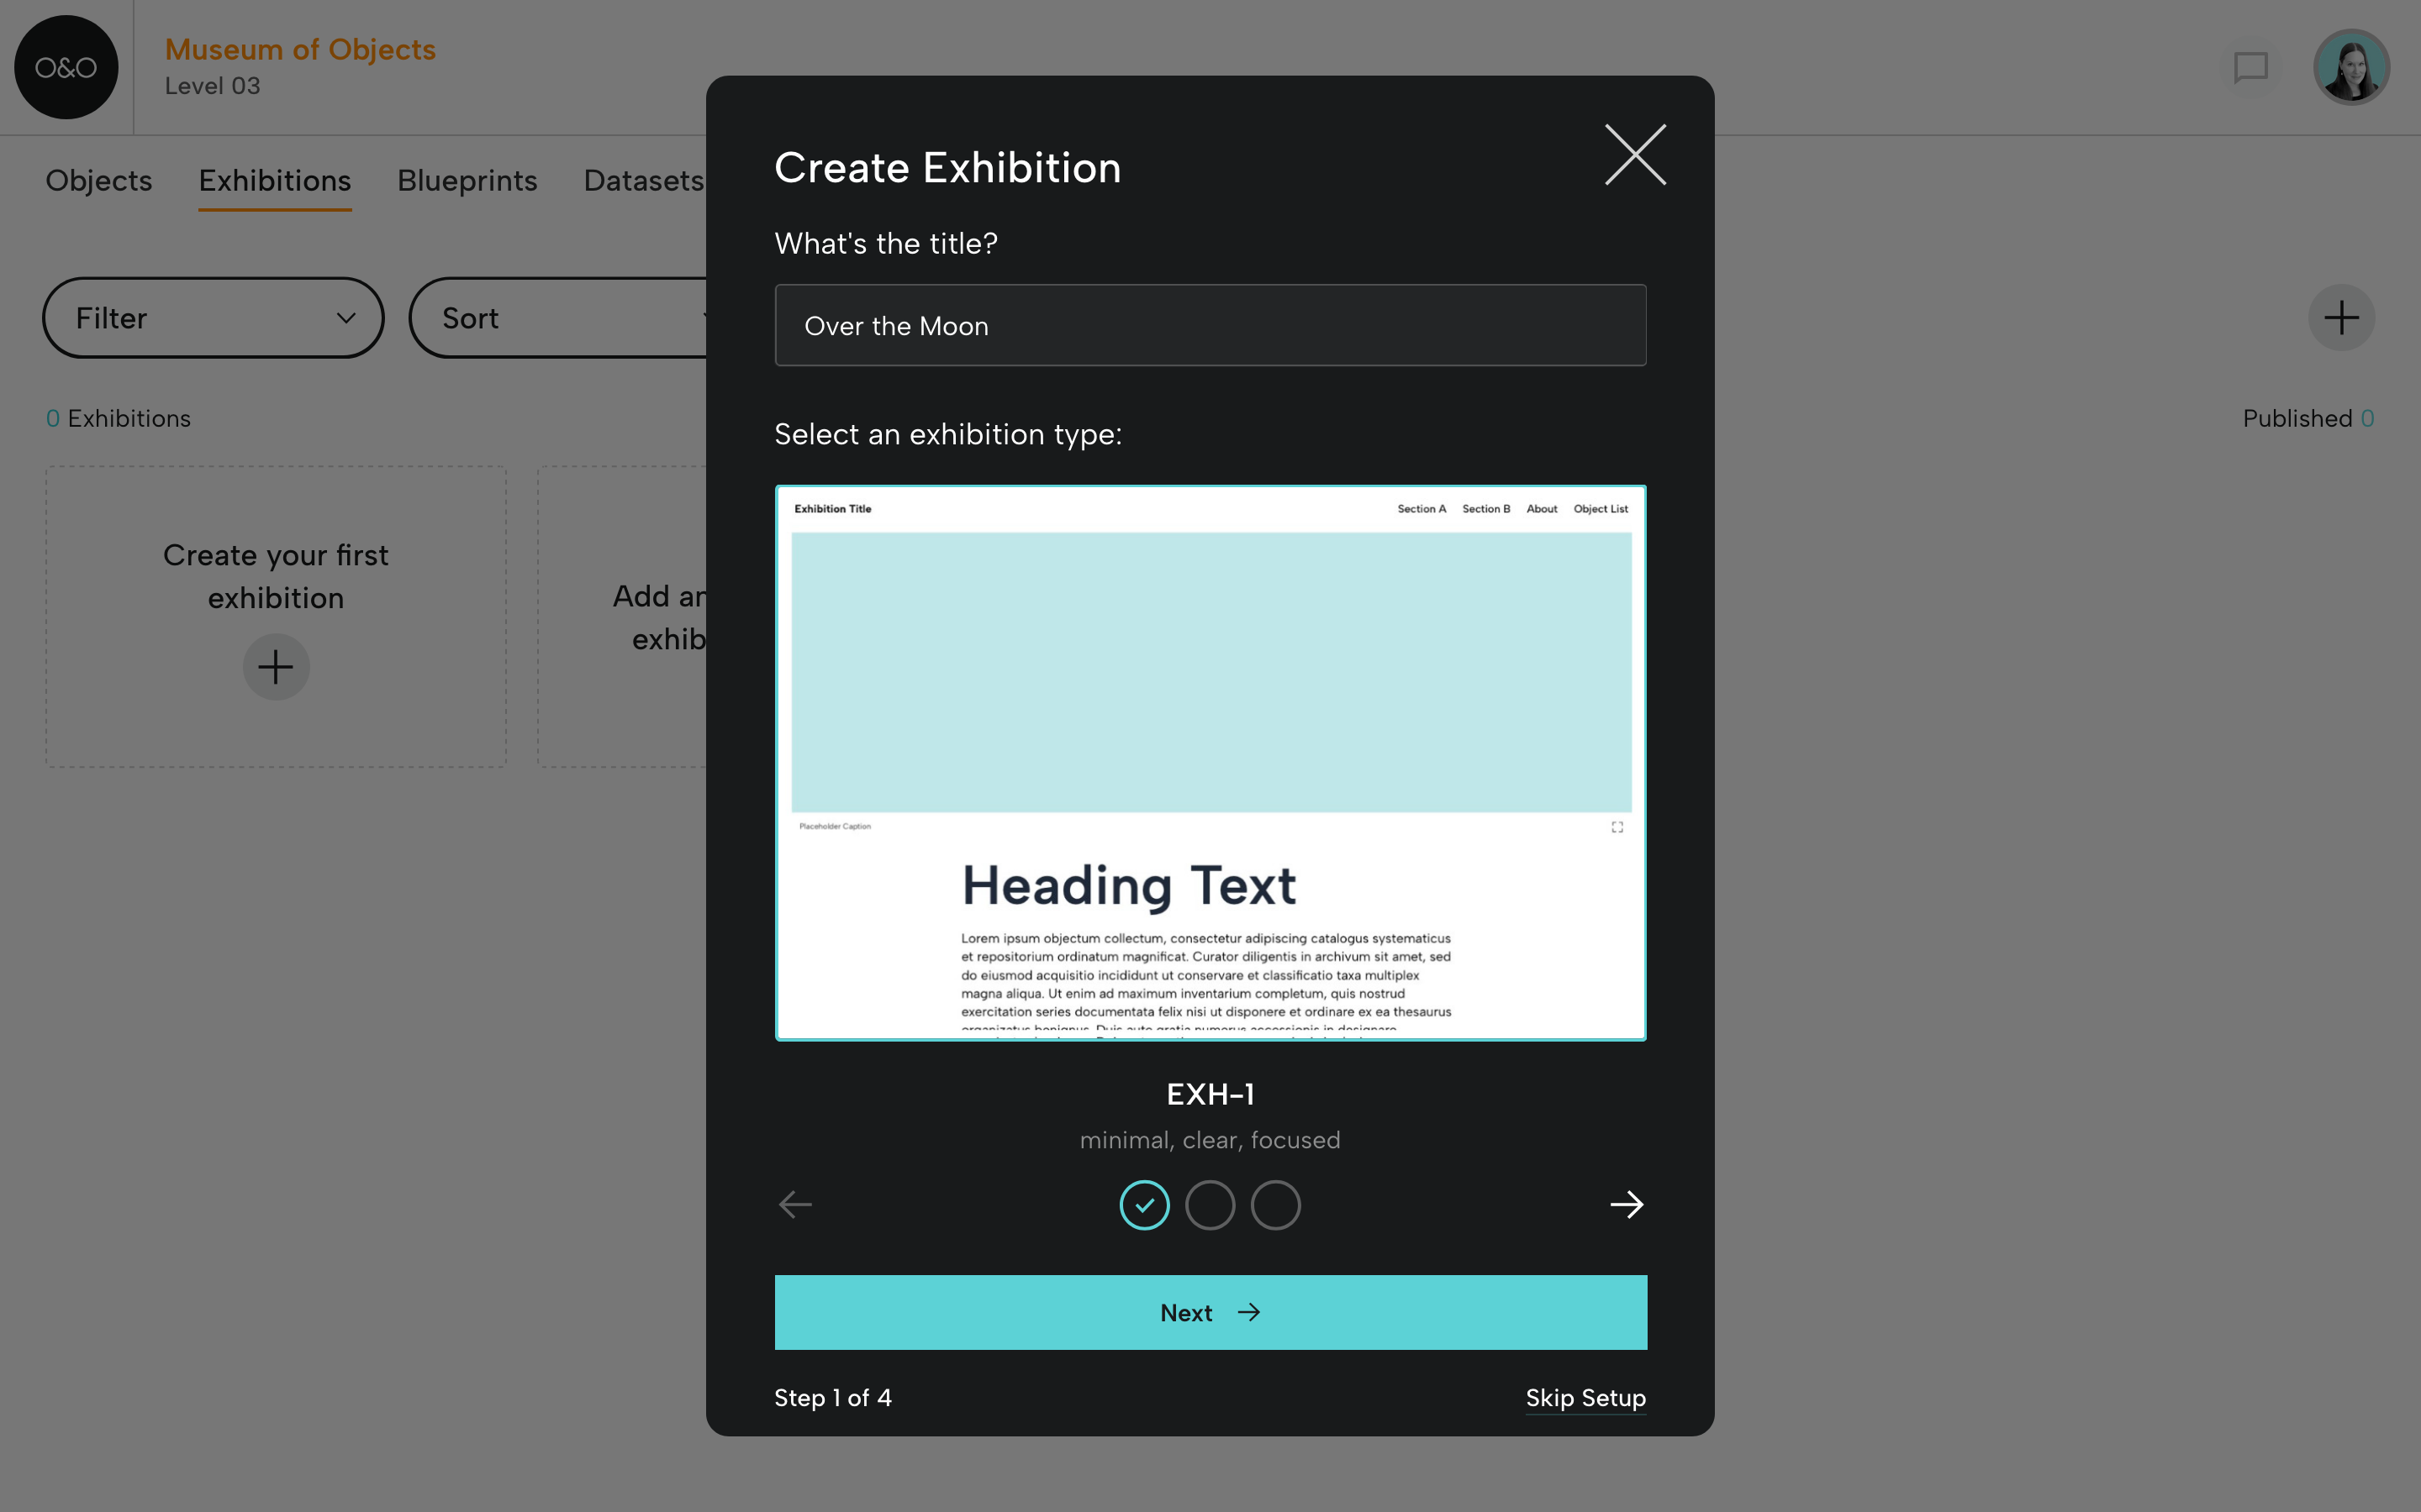Switch to the Blueprints tab

click(x=467, y=181)
